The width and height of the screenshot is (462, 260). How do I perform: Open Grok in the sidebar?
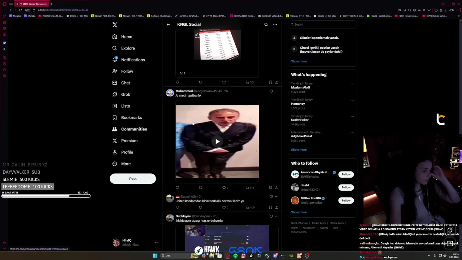[x=121, y=94]
